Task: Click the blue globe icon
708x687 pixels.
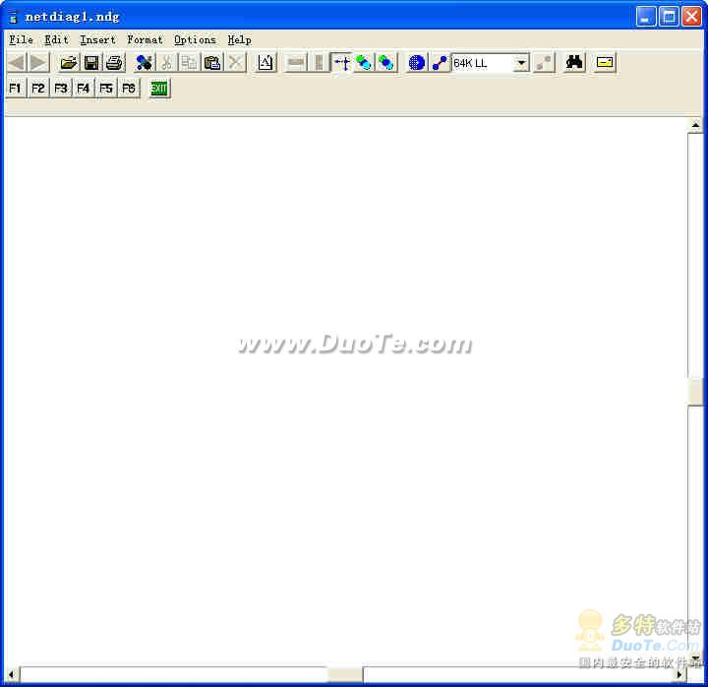Action: coord(416,63)
